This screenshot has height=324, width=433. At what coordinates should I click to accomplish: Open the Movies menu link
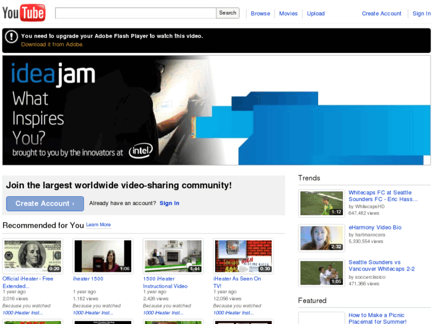click(288, 14)
